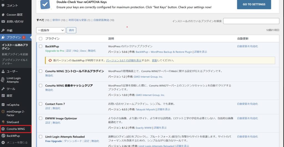Click the envelope icon for お問い合わせ
Viewport: 284px width, 147px height.
tap(3, 21)
